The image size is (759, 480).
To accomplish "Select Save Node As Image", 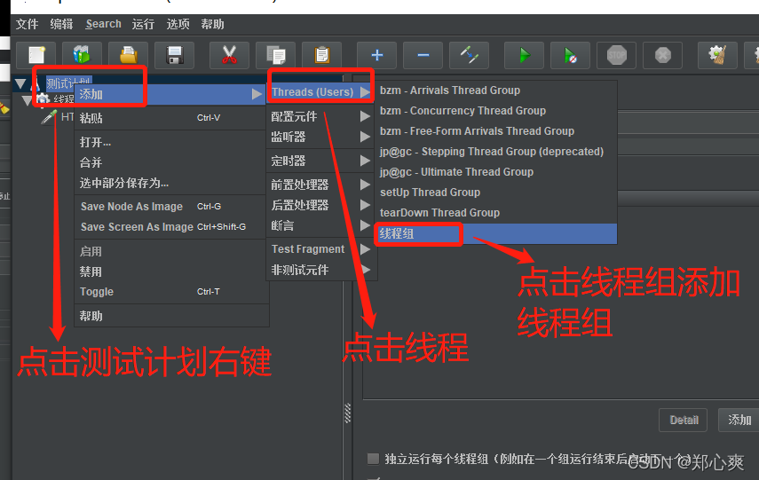I will [170, 207].
